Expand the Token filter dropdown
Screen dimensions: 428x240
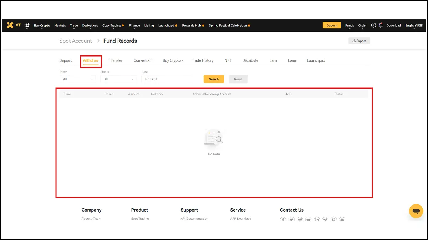click(77, 79)
